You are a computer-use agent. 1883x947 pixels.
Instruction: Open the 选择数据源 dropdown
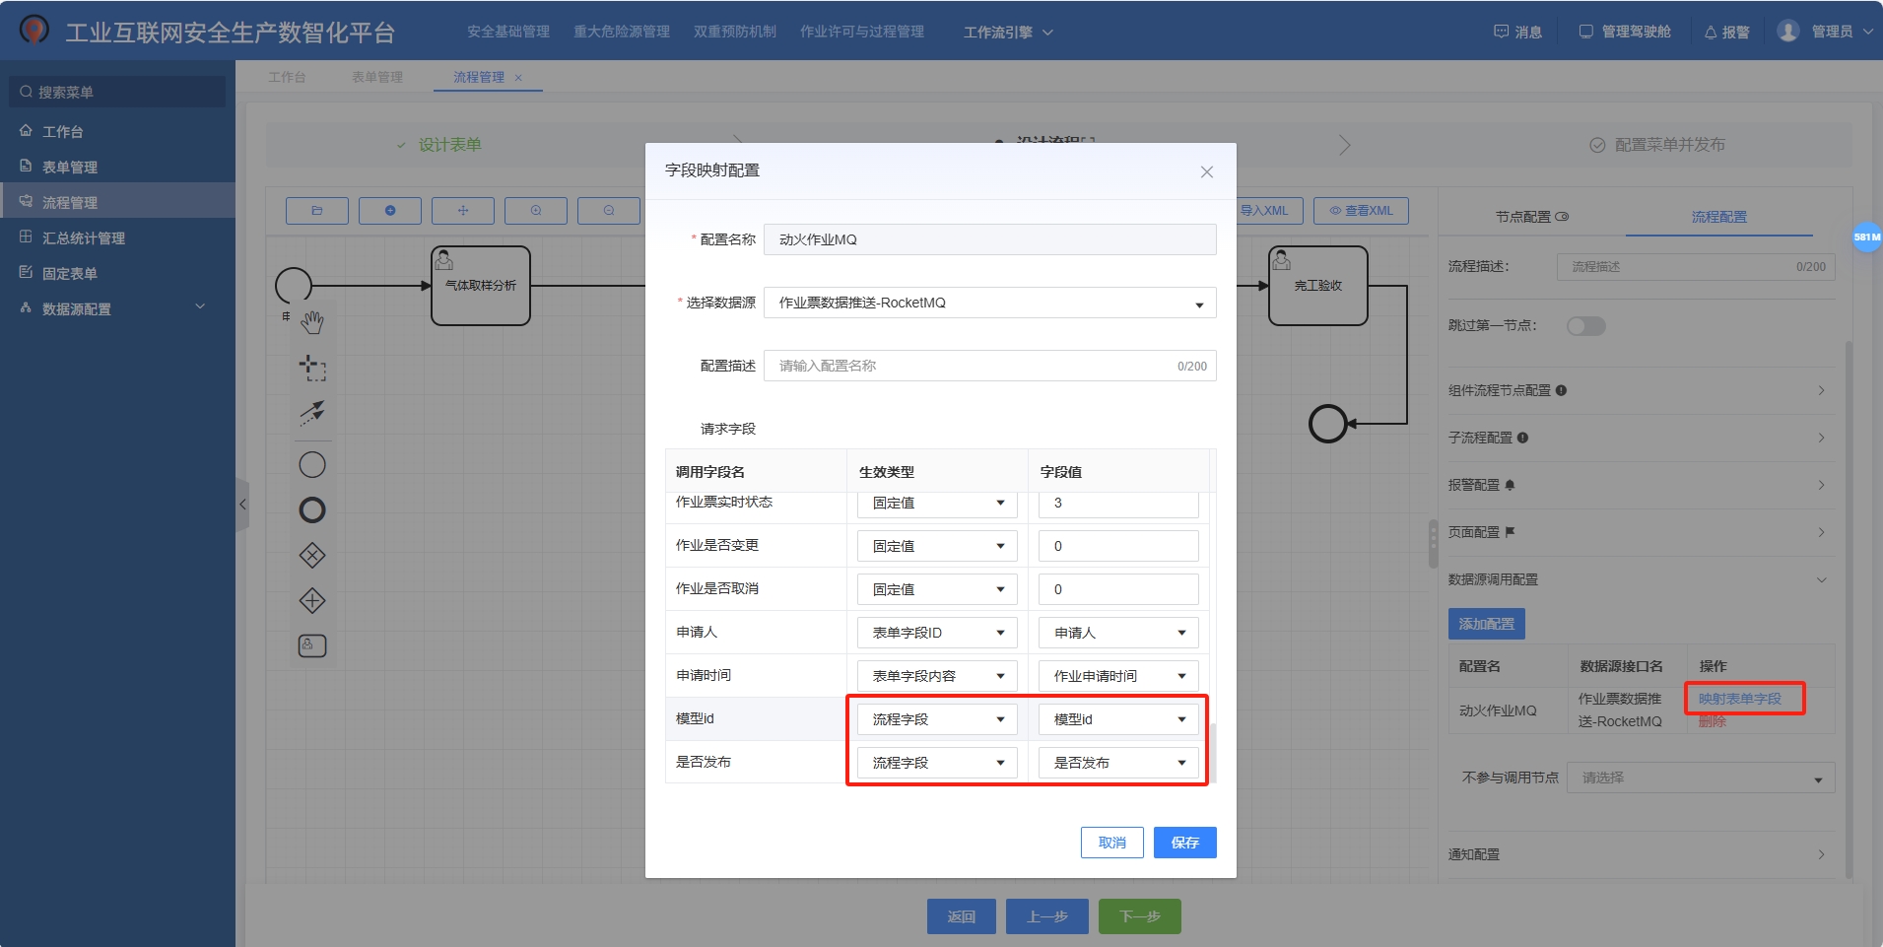[x=990, y=303]
